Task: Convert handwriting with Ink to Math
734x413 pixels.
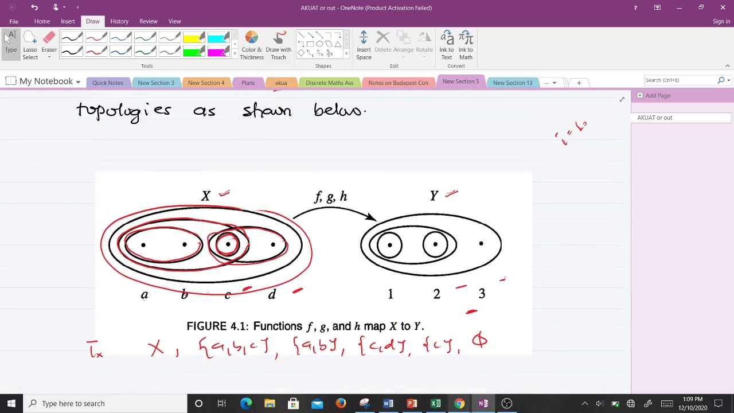Action: click(x=466, y=45)
